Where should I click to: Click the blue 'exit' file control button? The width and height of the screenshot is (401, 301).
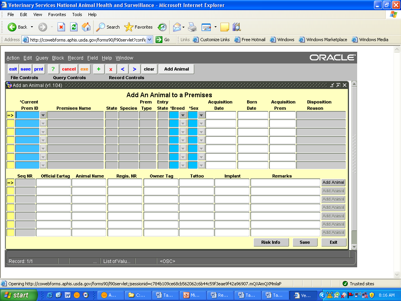[x=13, y=69]
